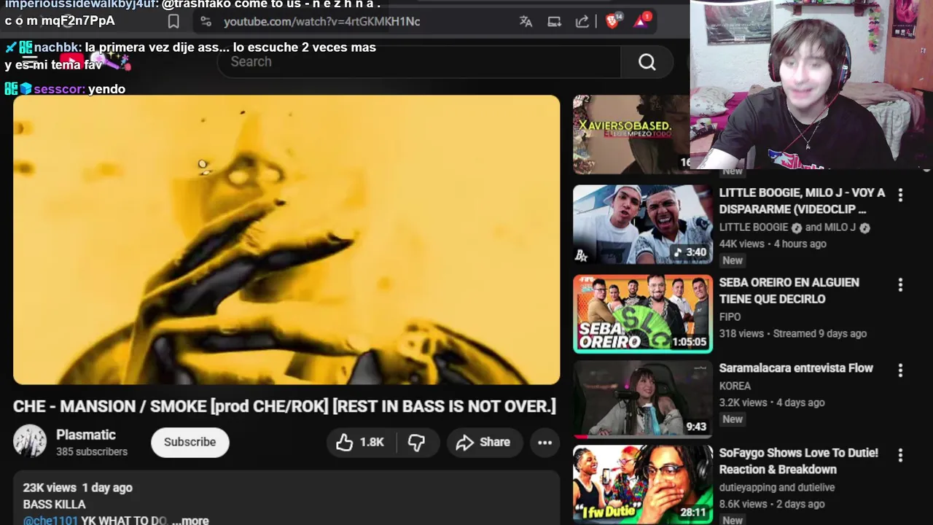Click the video title CHE - MANSION / SMOKE
The image size is (933, 525).
click(284, 406)
